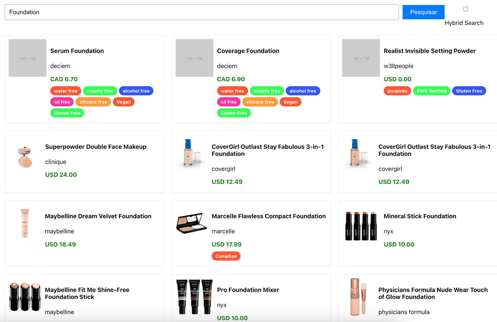Click the 'Gluten Free' badge on Realist Invisible Setting Powder
Image resolution: width=497 pixels, height=322 pixels.
(469, 91)
